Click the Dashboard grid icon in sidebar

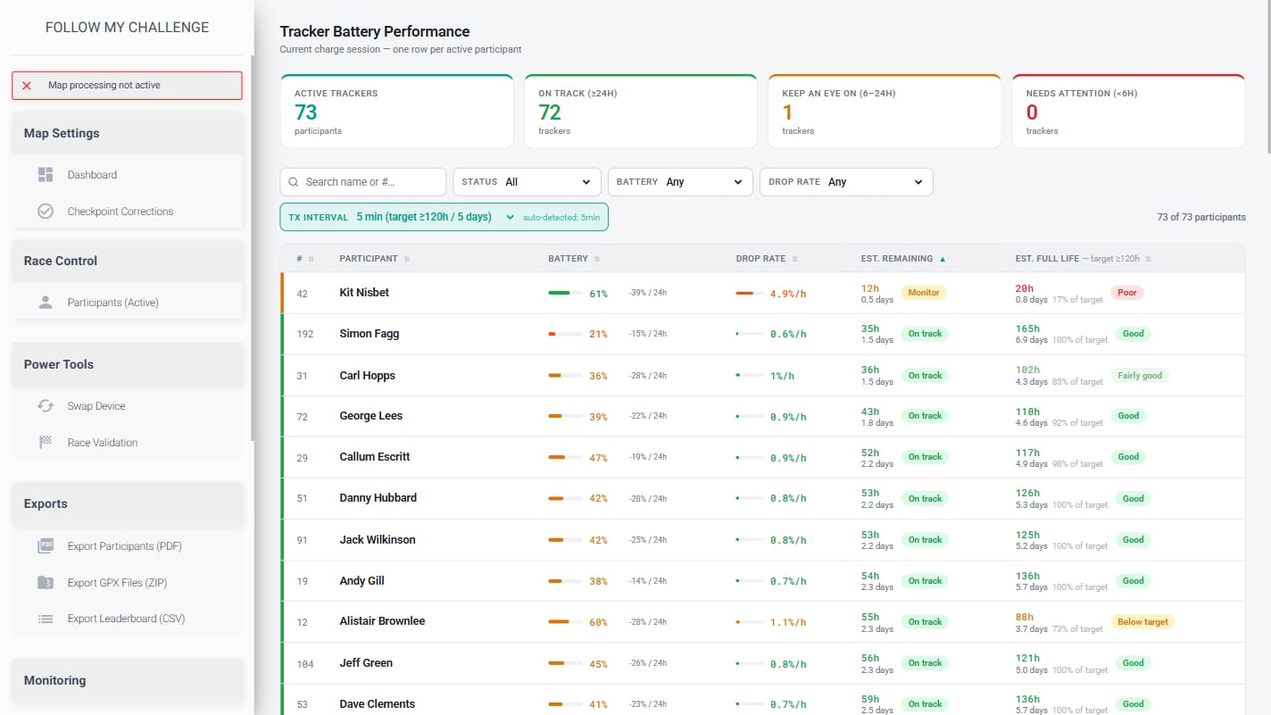[x=46, y=175]
